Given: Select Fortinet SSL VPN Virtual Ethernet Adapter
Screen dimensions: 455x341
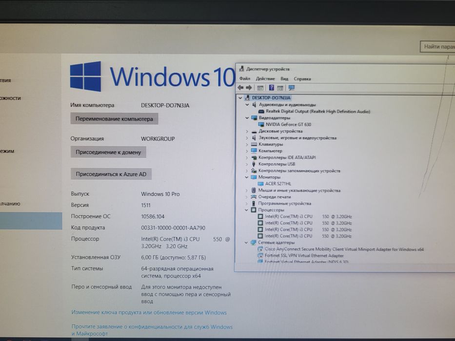Looking at the screenshot, I should click(304, 255).
